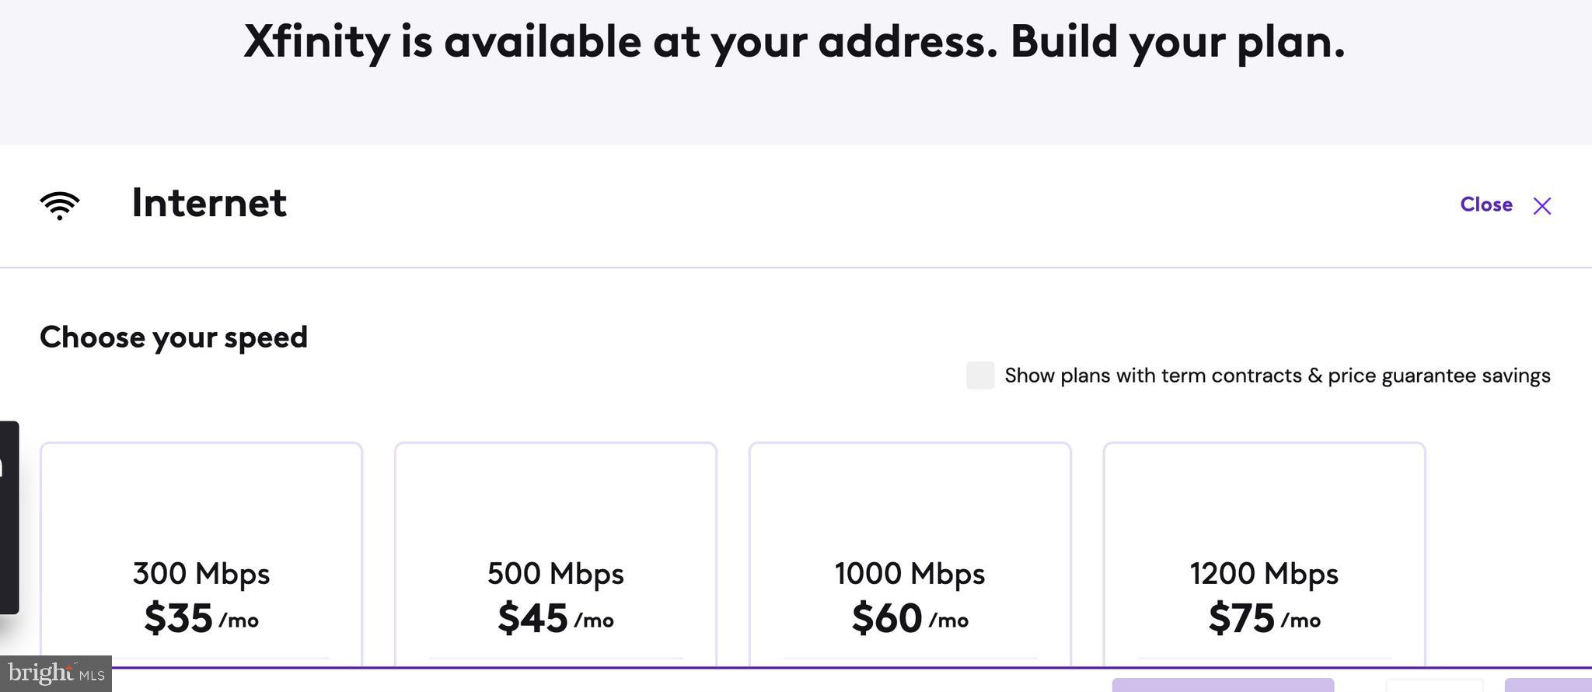
Task: Click the 'Xfinity is available' page headline
Action: click(794, 42)
